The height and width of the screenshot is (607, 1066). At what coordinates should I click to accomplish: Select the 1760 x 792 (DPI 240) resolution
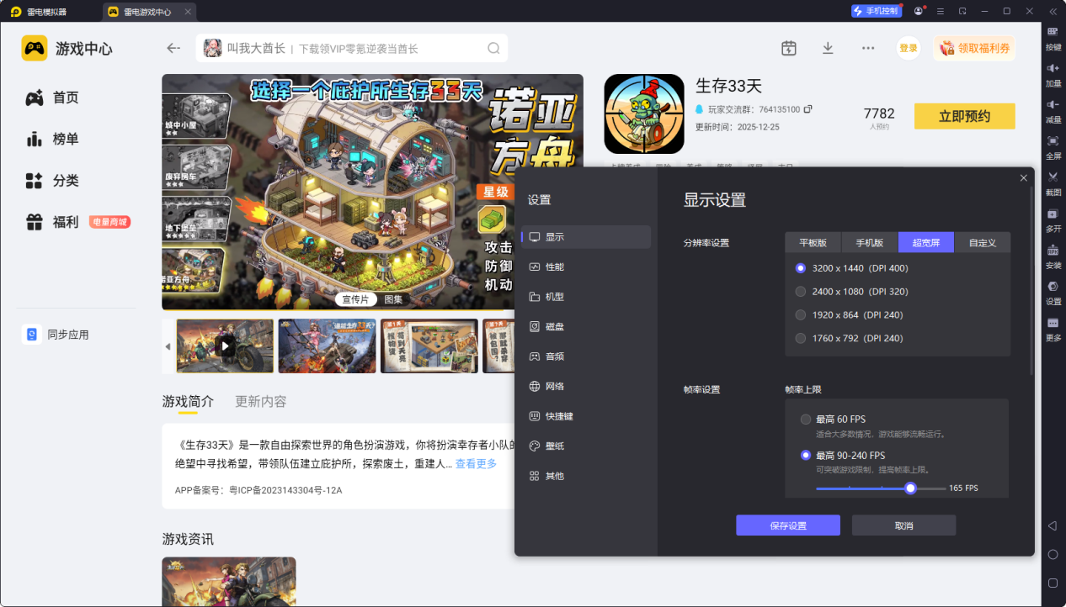pyautogui.click(x=801, y=338)
